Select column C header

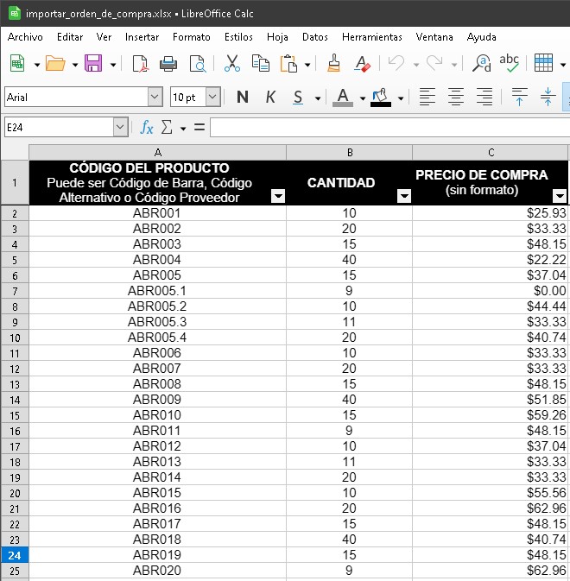(x=490, y=152)
